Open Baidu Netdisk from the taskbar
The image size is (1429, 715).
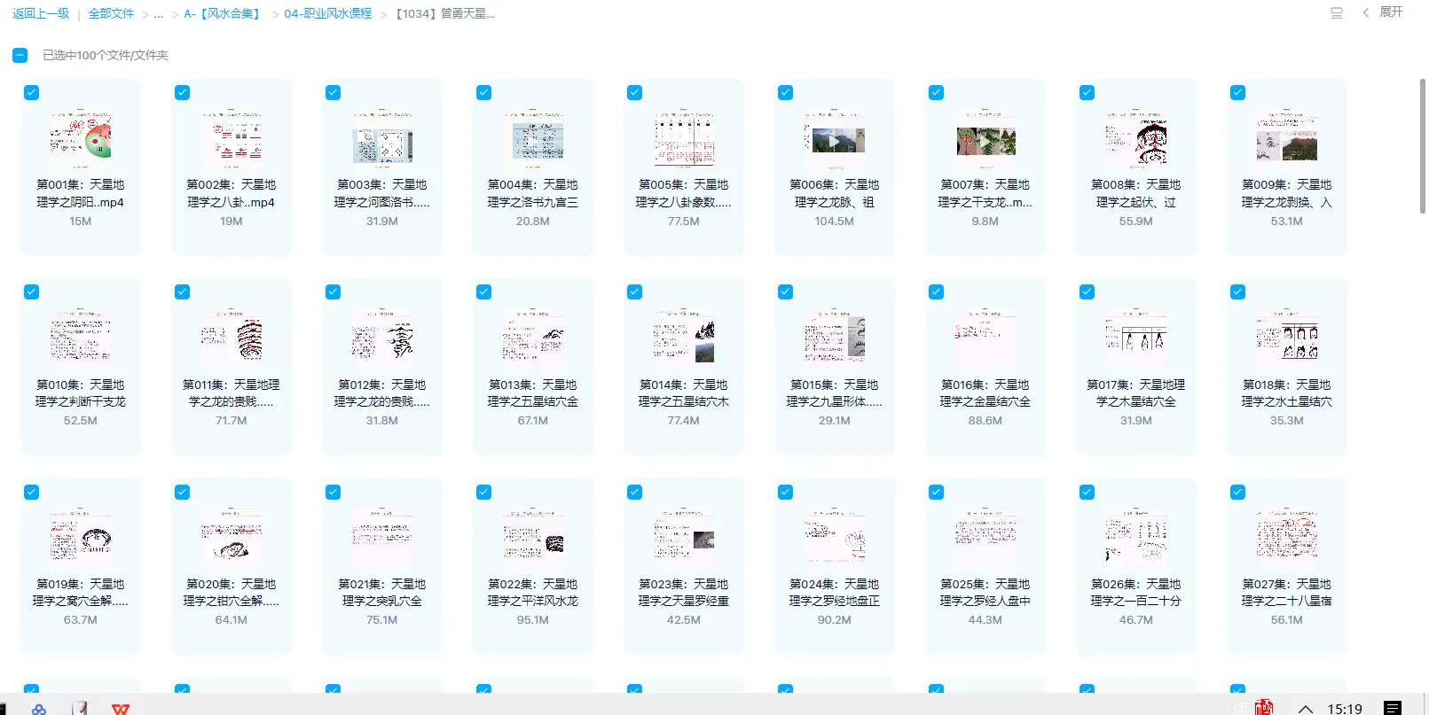coord(39,709)
